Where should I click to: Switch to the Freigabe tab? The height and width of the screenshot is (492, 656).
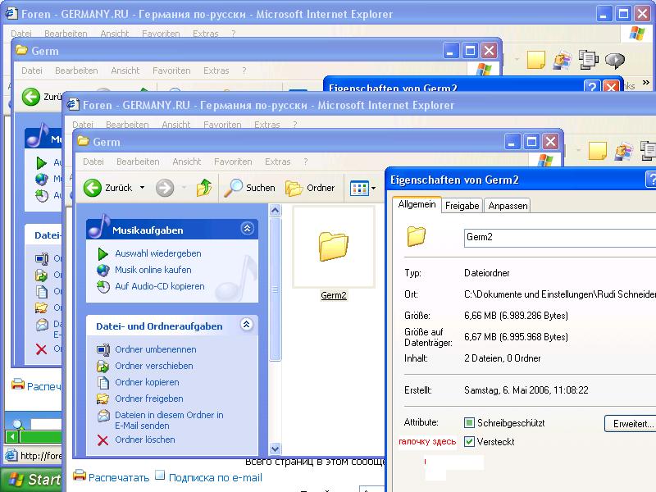(462, 206)
